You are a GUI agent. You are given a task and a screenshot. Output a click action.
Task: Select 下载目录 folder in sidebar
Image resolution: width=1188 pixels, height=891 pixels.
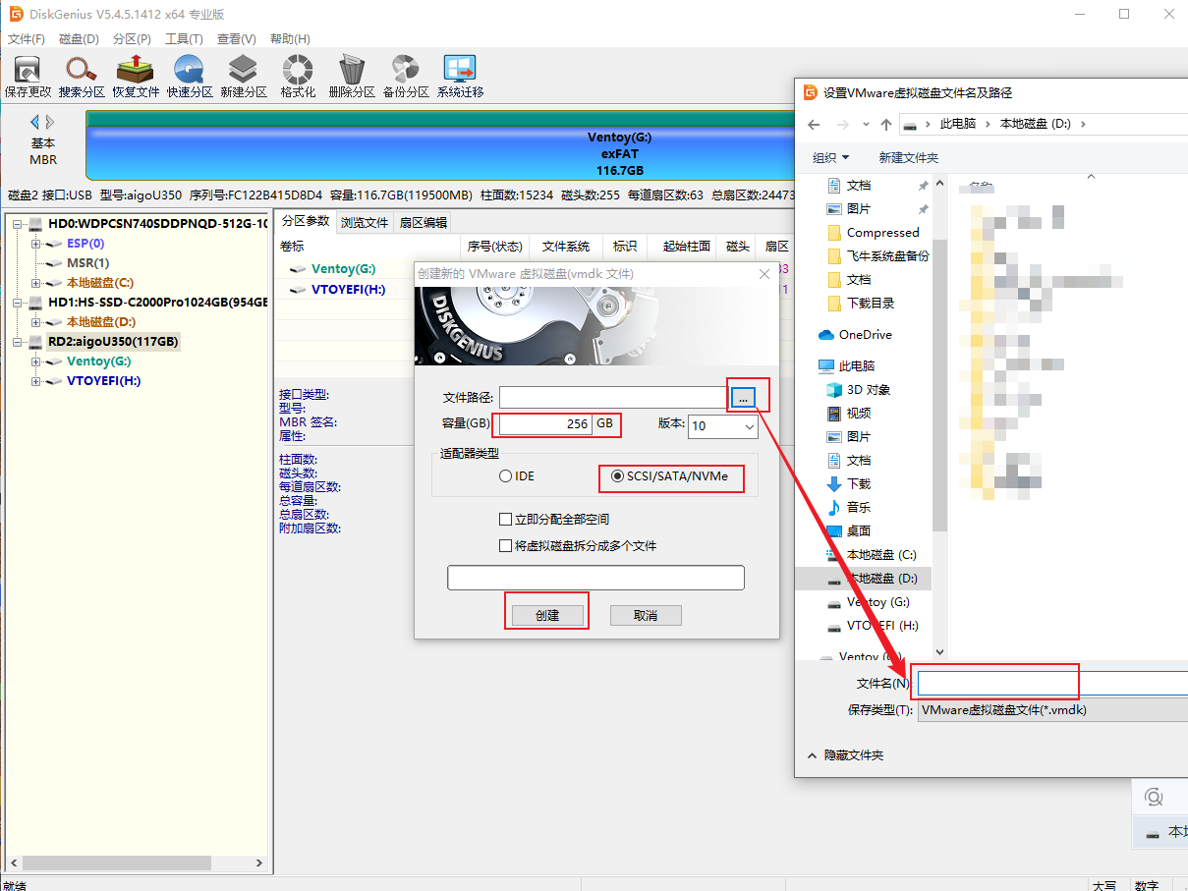[861, 304]
